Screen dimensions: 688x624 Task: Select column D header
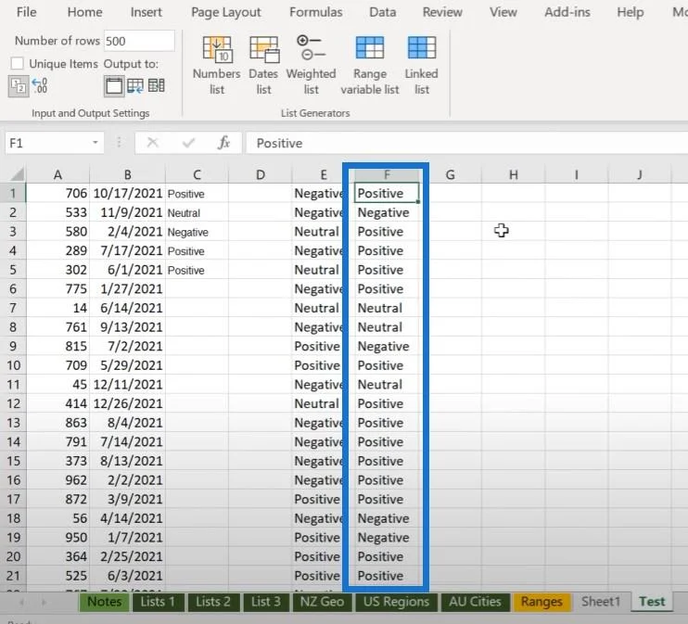pyautogui.click(x=261, y=174)
